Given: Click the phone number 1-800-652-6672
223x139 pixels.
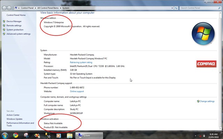Looking at the screenshot, I should (77, 88).
